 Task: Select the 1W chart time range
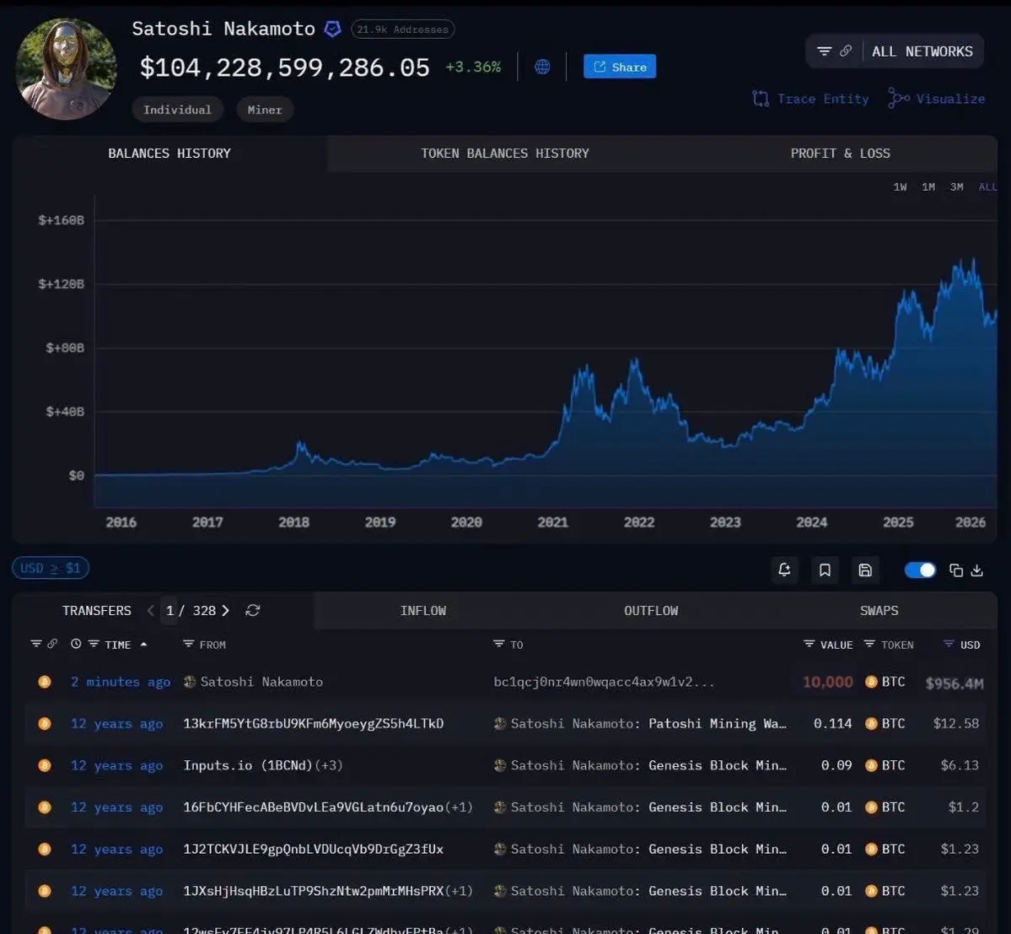pyautogui.click(x=900, y=186)
